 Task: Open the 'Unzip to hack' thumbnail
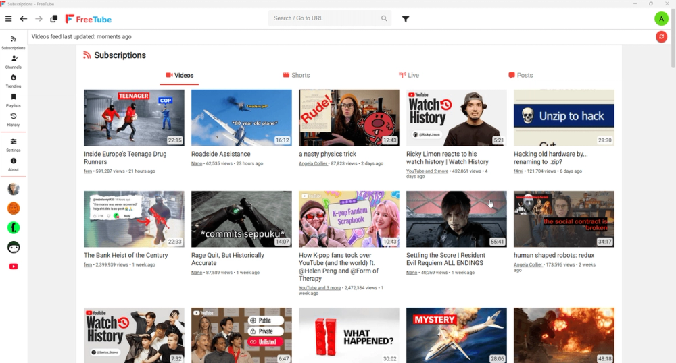564,118
